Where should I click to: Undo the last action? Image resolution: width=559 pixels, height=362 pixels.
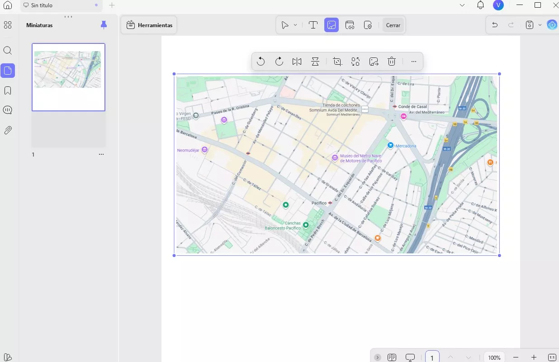[x=495, y=25]
